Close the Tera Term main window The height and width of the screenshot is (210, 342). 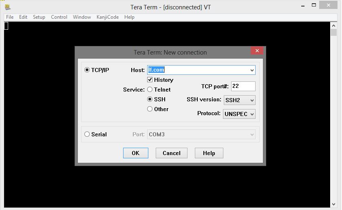328,5
